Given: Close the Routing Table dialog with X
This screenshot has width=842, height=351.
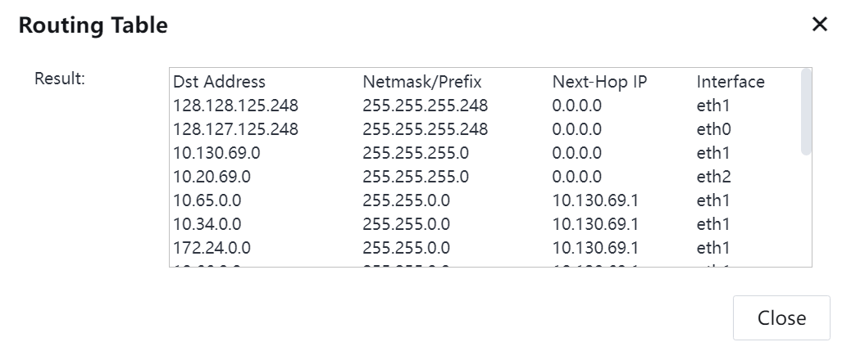Looking at the screenshot, I should click(x=819, y=25).
